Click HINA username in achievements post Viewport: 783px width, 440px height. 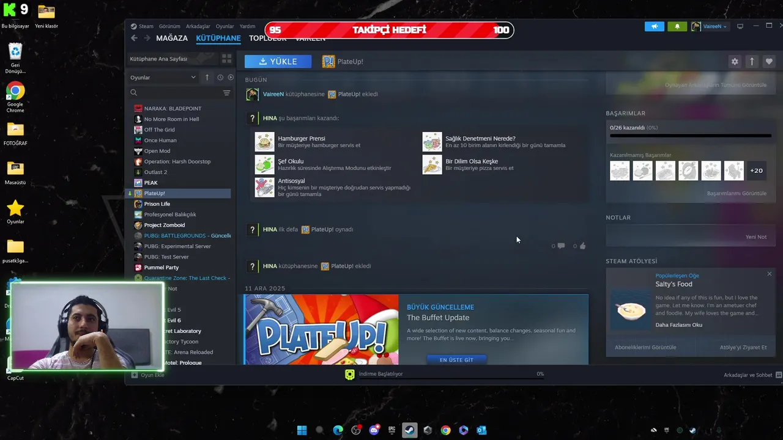[270, 118]
